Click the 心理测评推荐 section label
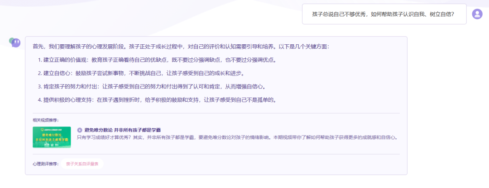 (x=45, y=164)
